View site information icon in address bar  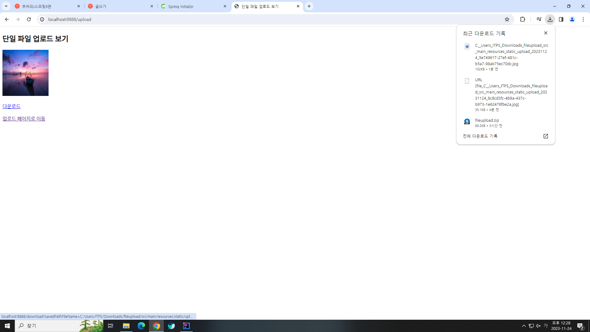(42, 19)
